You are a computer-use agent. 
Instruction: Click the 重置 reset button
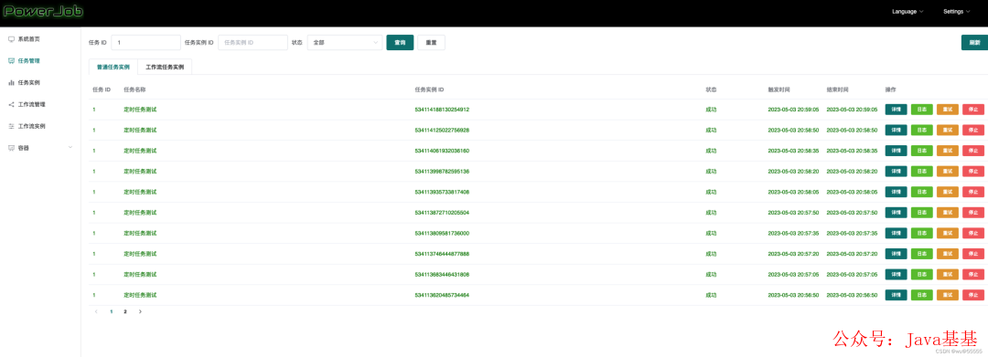point(431,43)
